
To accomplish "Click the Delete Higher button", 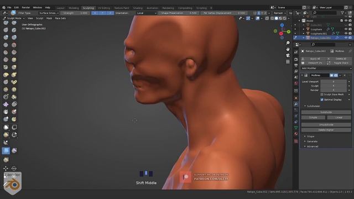I will pos(326,130).
